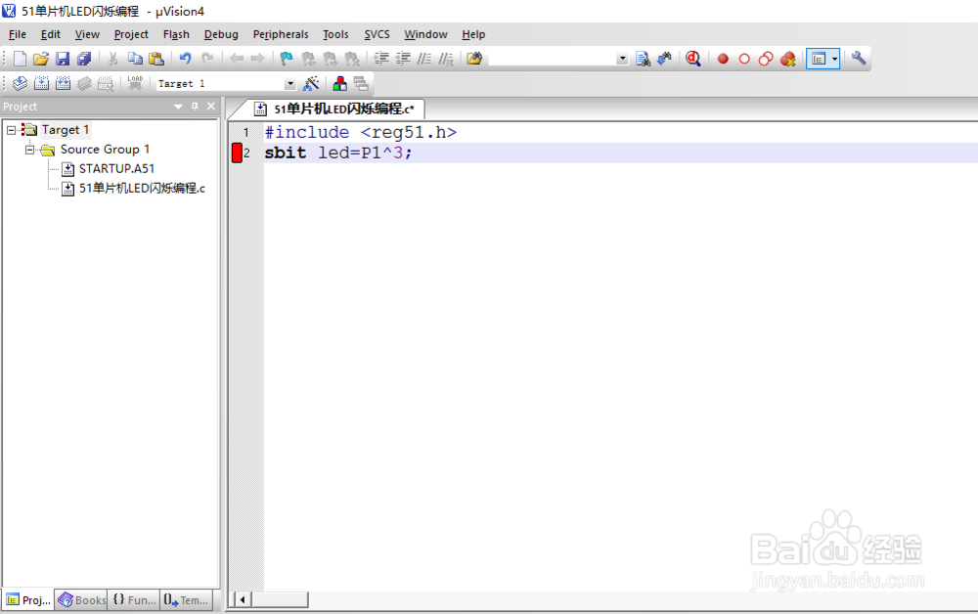
Task: Insert a bookmark with the flag icon
Action: tap(287, 59)
